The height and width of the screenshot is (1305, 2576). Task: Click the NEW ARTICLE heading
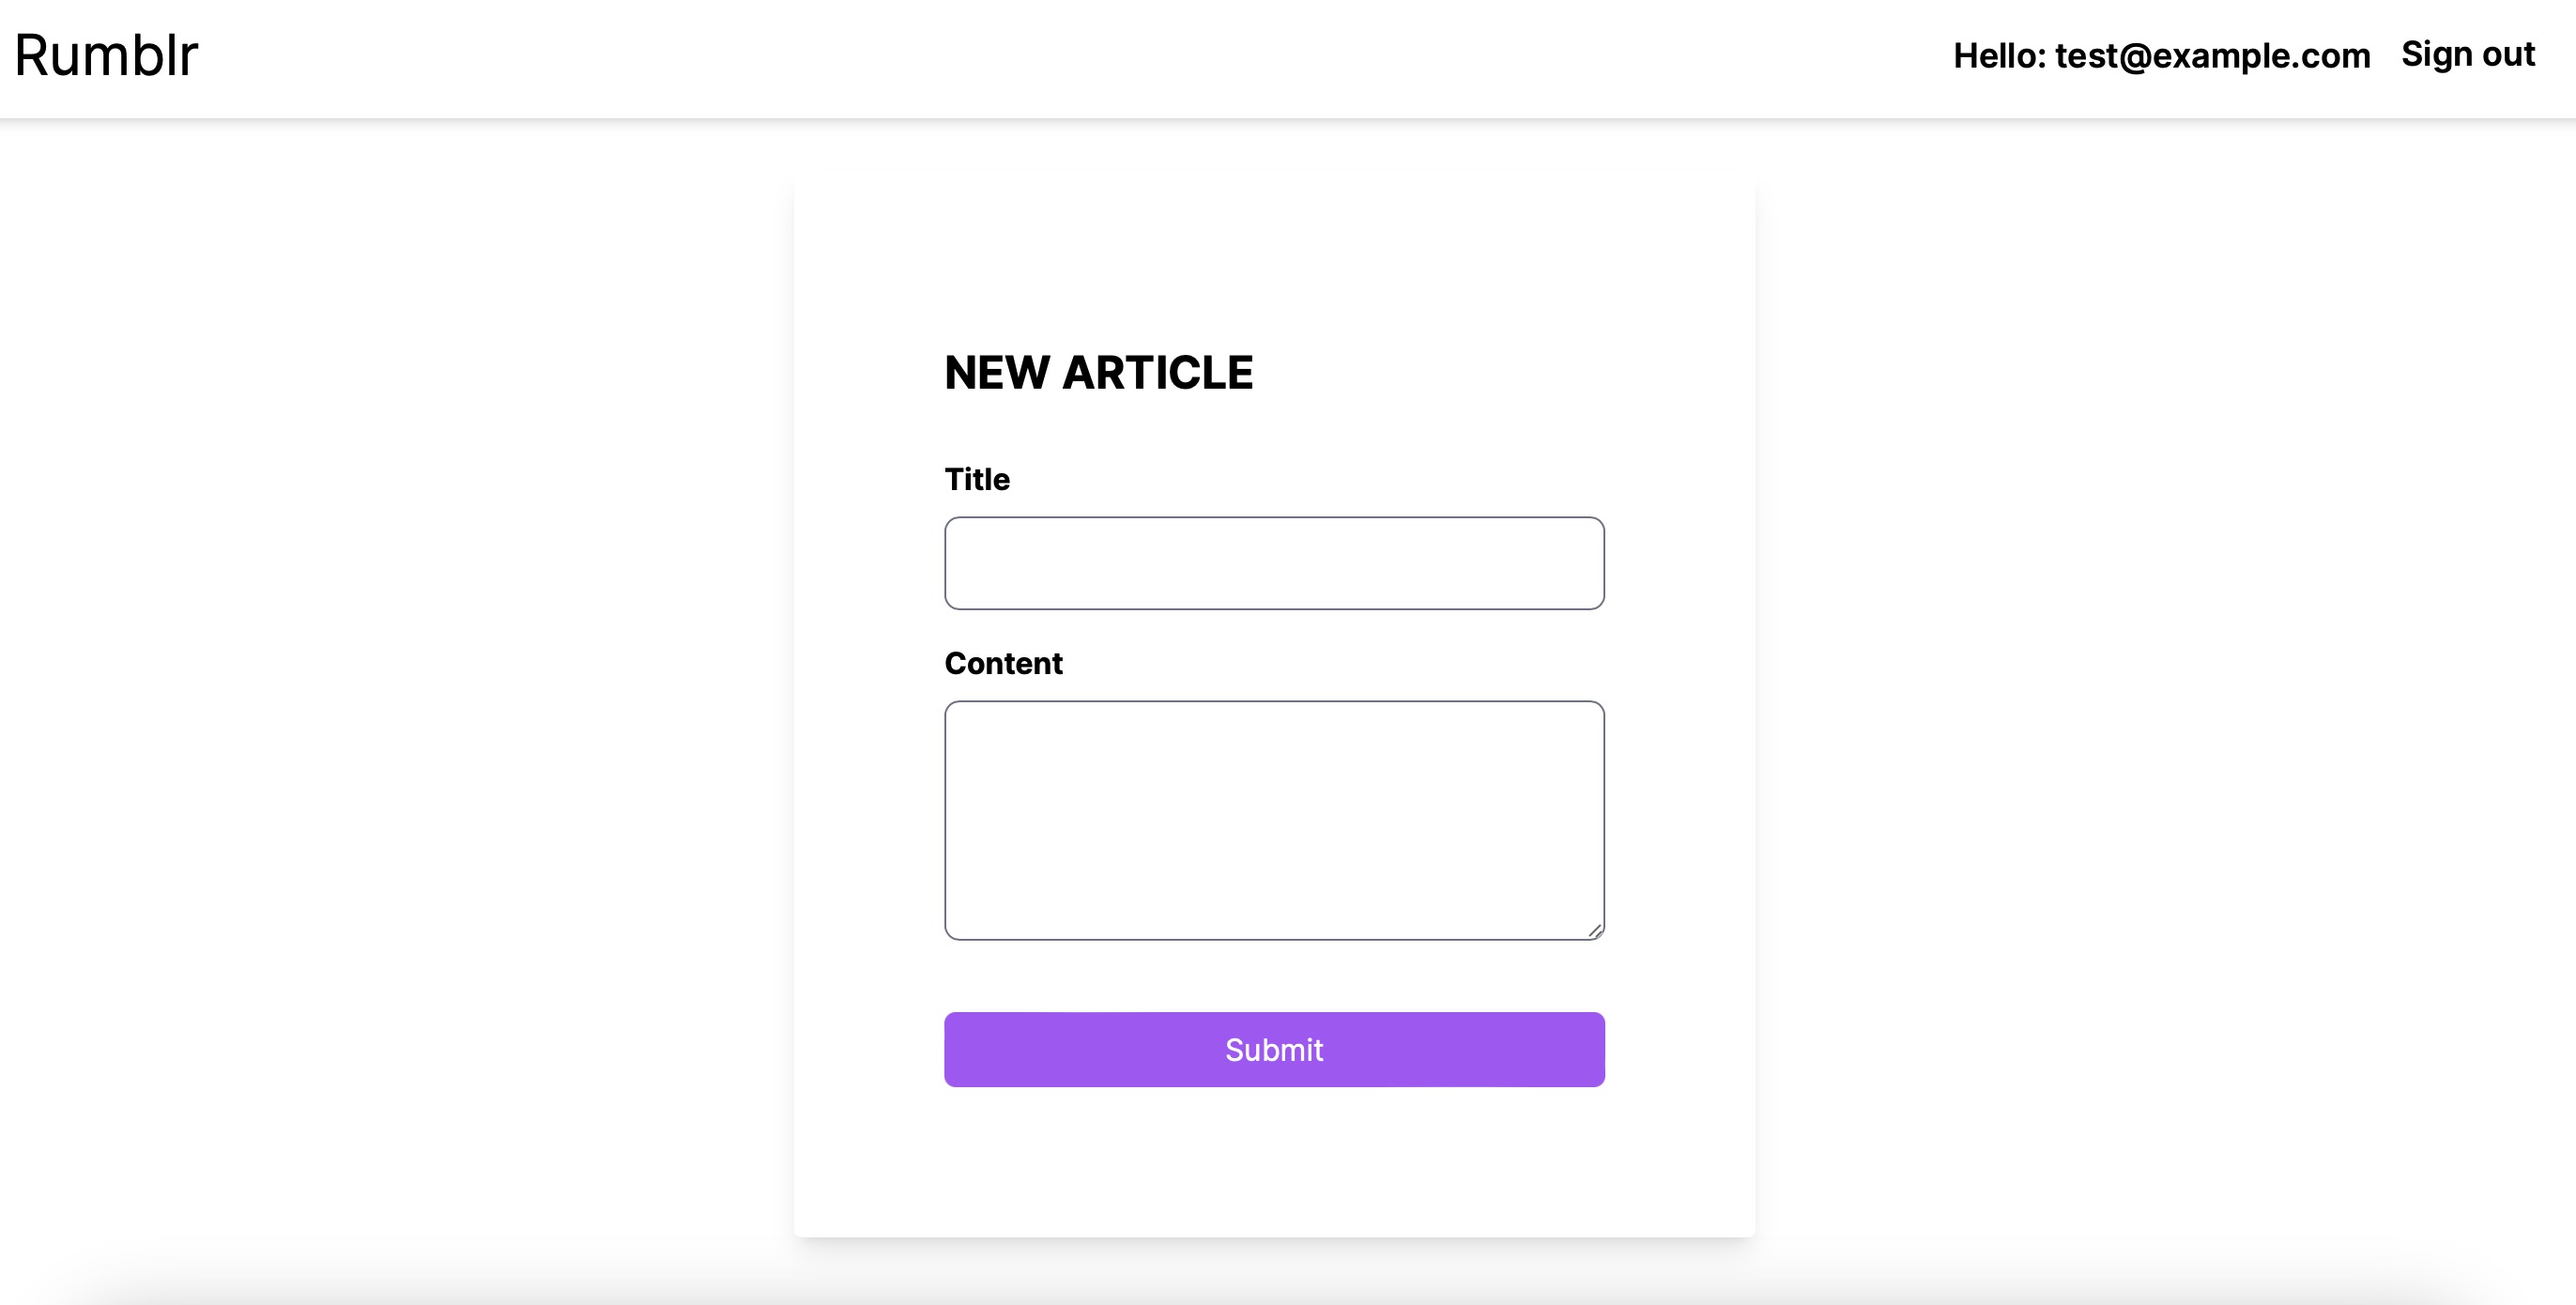coord(1098,373)
